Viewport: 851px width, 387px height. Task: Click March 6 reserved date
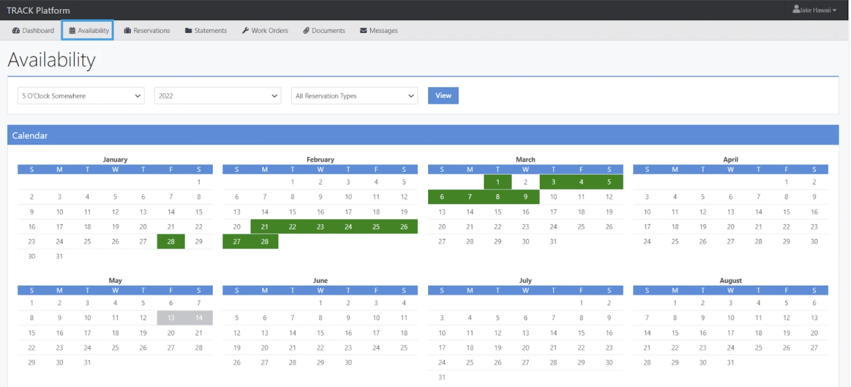pyautogui.click(x=441, y=197)
